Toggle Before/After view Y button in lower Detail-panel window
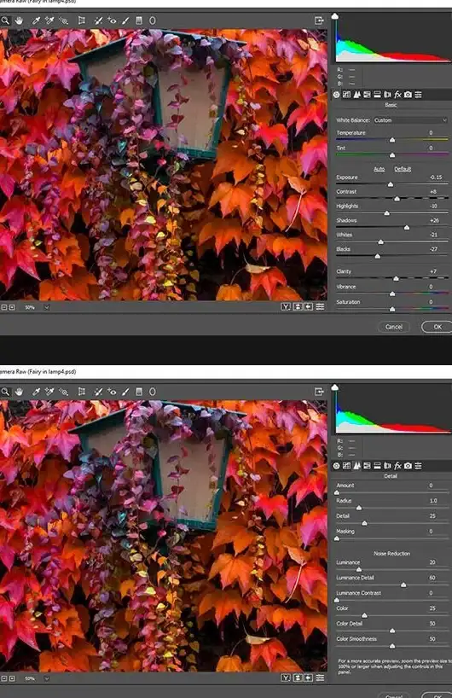 pos(286,678)
